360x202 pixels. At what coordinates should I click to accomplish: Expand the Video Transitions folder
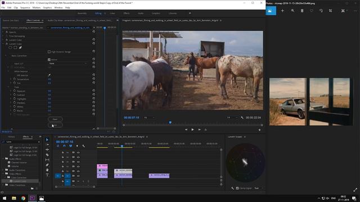pos(3,185)
